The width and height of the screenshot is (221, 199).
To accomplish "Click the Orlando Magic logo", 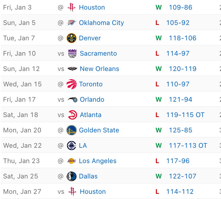I will click(x=72, y=99).
